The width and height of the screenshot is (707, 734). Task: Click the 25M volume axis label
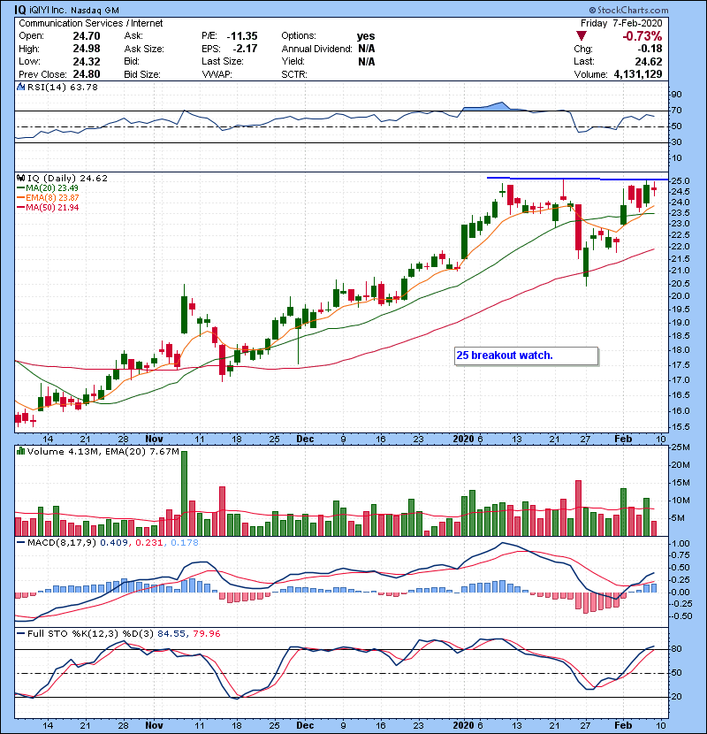(680, 447)
